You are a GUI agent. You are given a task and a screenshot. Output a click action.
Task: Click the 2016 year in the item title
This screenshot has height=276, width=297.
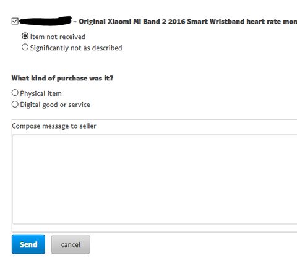pyautogui.click(x=176, y=22)
